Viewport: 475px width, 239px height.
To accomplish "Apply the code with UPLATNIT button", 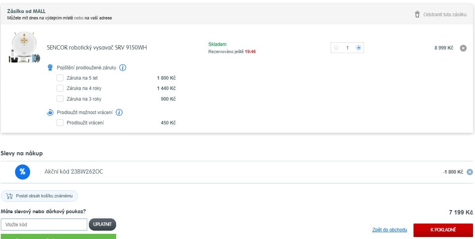I will [102, 224].
